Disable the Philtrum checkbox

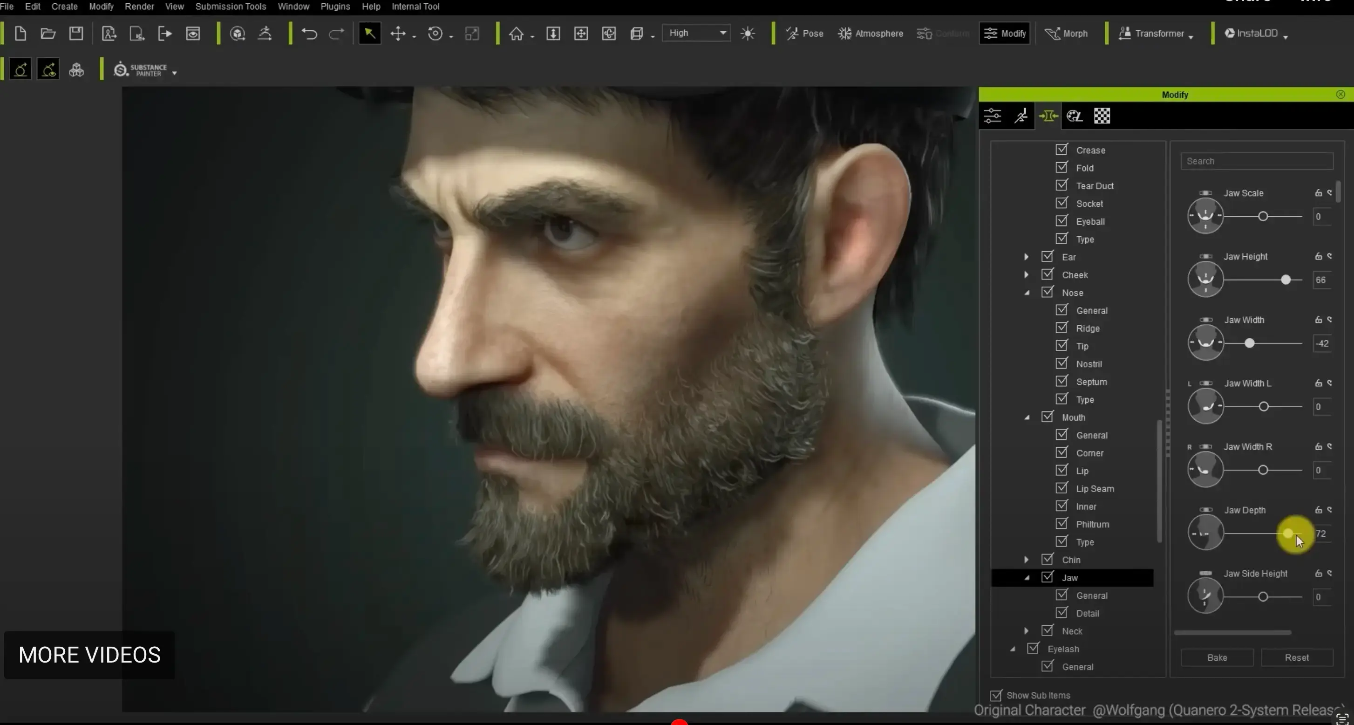1062,524
